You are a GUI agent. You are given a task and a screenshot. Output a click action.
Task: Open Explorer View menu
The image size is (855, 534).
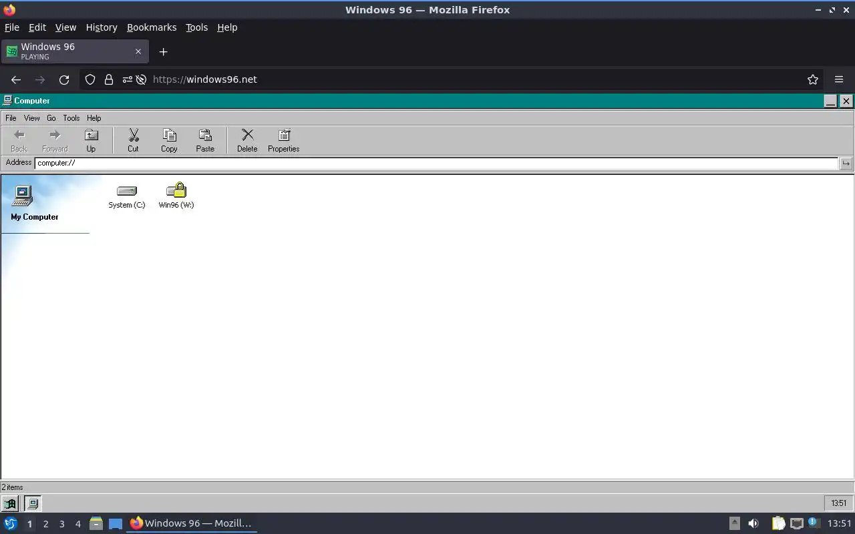coord(31,118)
